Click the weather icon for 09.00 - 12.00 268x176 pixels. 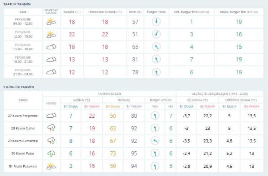click(51, 22)
